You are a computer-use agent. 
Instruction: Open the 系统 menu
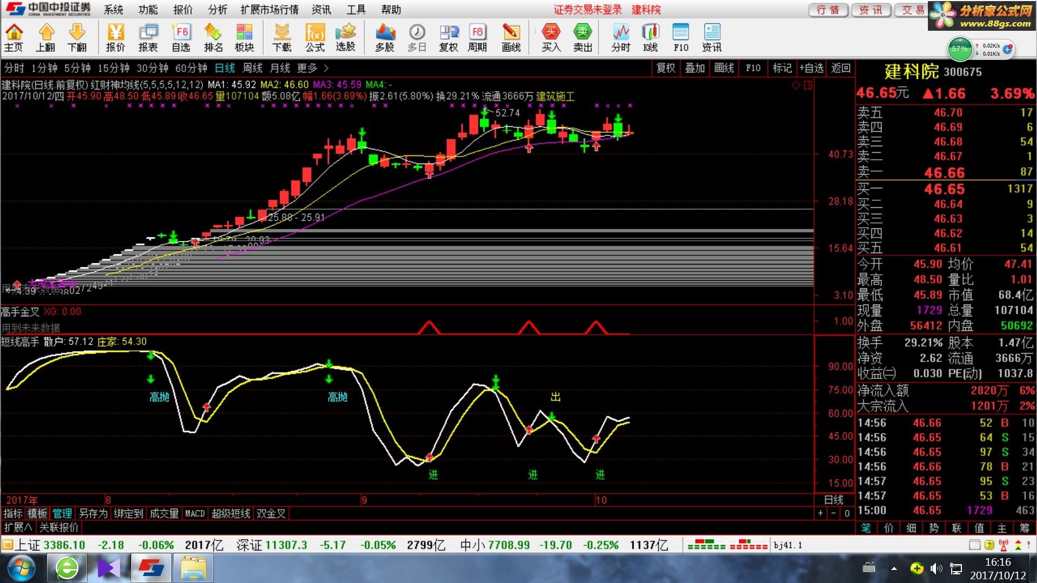tap(113, 10)
